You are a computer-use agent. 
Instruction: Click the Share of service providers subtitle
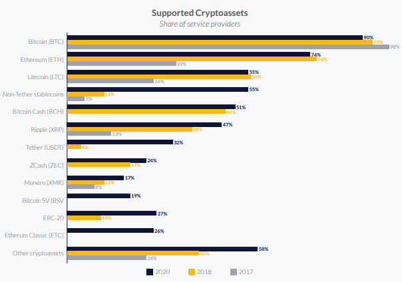pyautogui.click(x=200, y=24)
